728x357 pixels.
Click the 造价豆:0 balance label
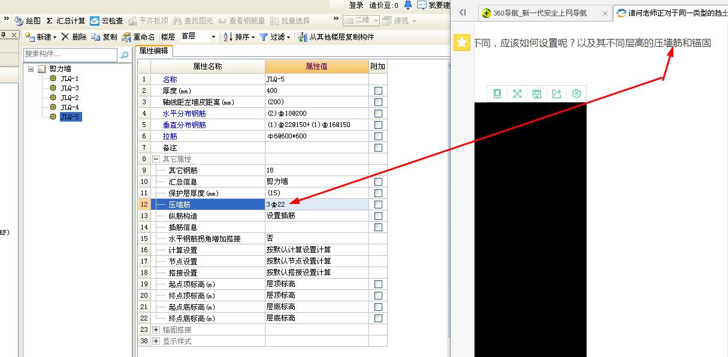(x=383, y=5)
